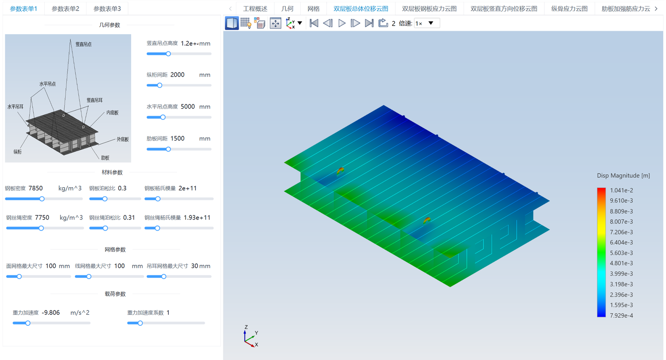Click the colored mesh cube display icon
The height and width of the screenshot is (360, 666).
260,23
